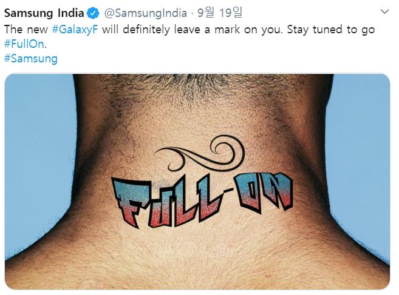The image size is (399, 295).
Task: Open the tweet options chevron menu
Action: coord(384,12)
